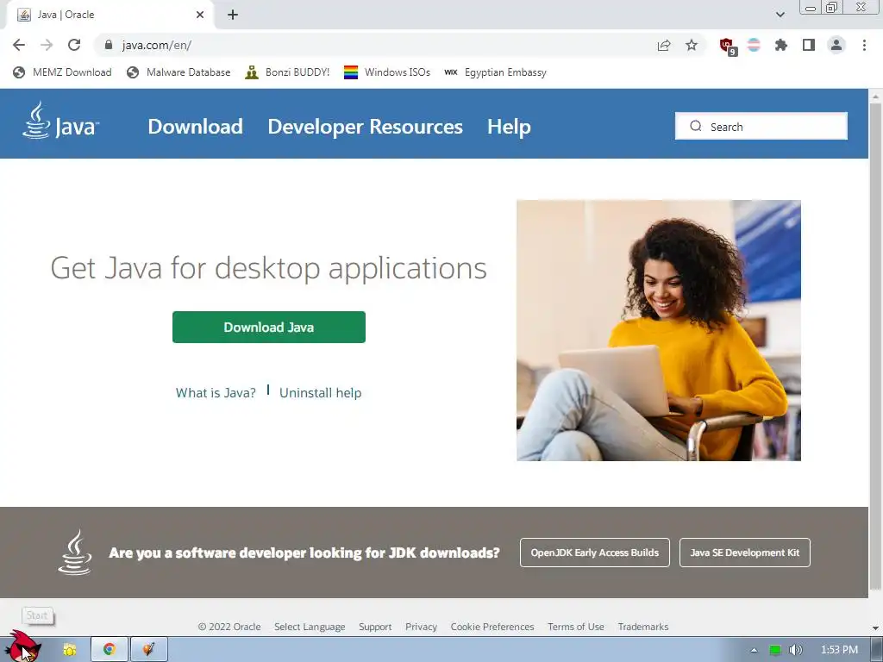Open Terms of Use footer link
Image resolution: width=883 pixels, height=662 pixels.
(575, 627)
